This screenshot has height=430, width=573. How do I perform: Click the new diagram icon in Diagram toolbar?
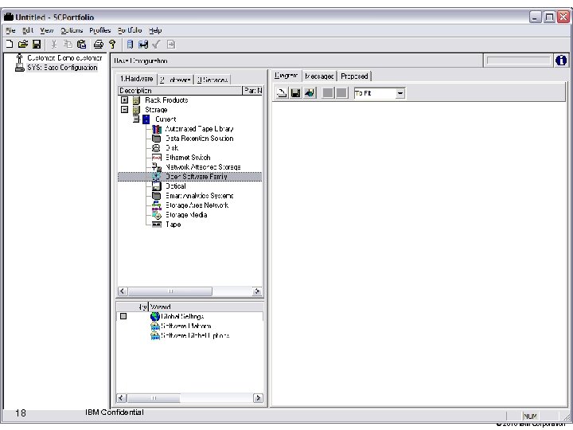[x=282, y=93]
